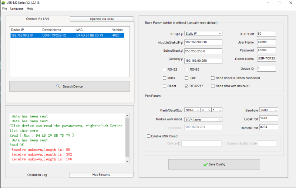Open the IP Type dropdown
This screenshot has height=188, width=296.
pyautogui.click(x=203, y=33)
